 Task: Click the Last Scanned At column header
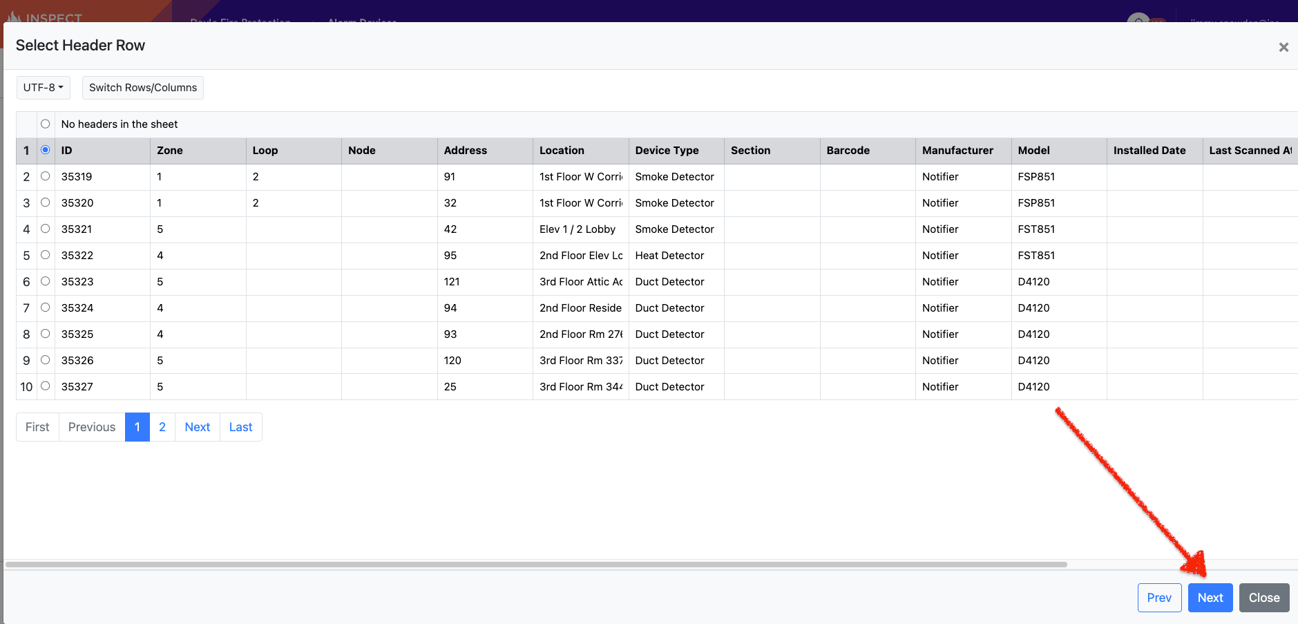(1250, 151)
